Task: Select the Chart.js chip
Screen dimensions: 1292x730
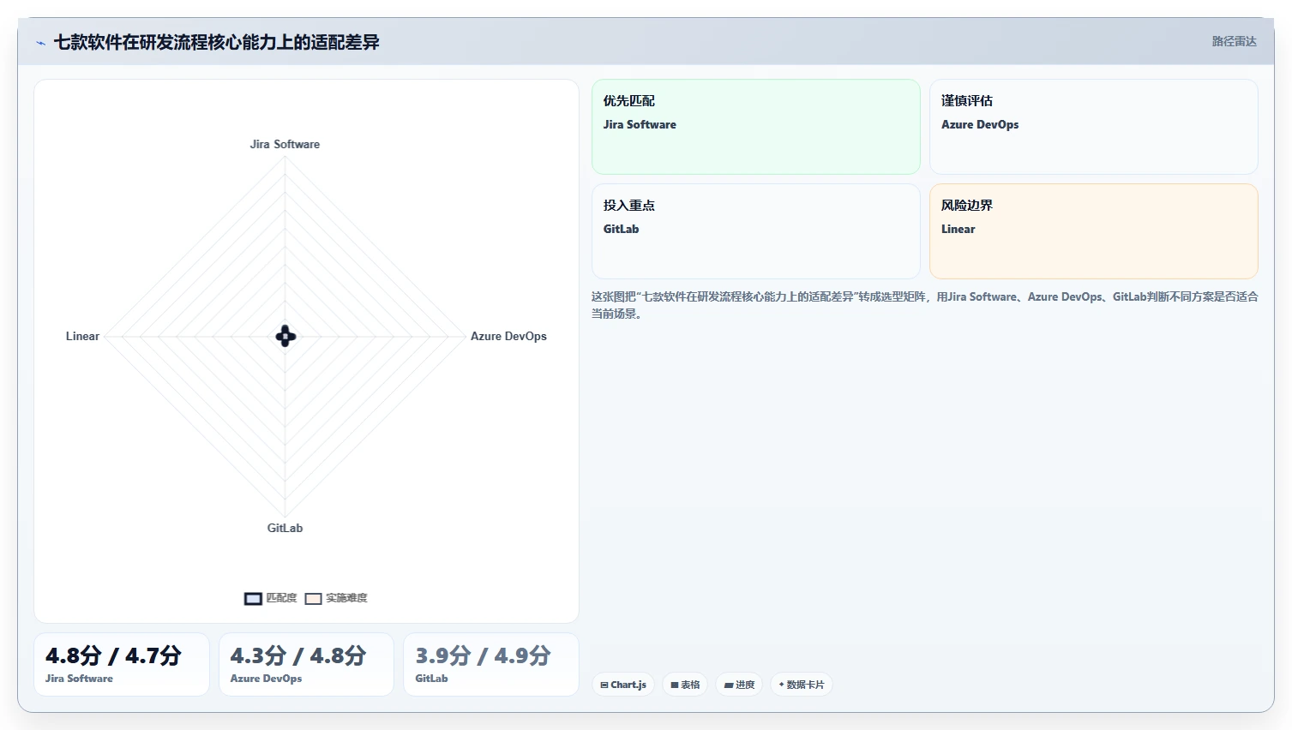Action: point(623,685)
